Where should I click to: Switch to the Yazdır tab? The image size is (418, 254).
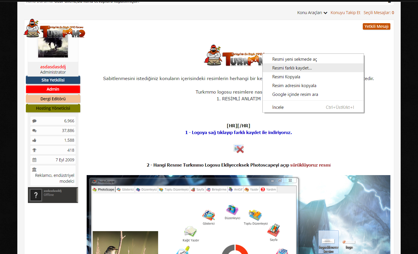(x=251, y=189)
